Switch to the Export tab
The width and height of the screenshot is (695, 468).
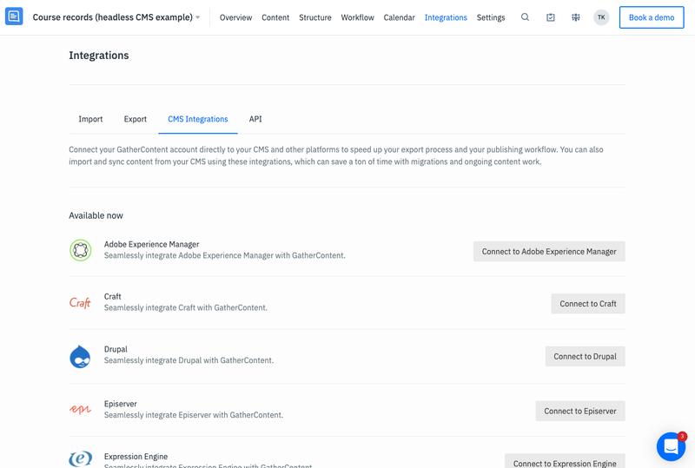(136, 119)
